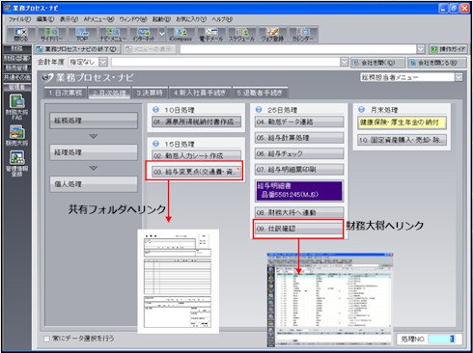The image size is (473, 353).
Task: Open the 電子メール toolbar icon
Action: (x=211, y=35)
